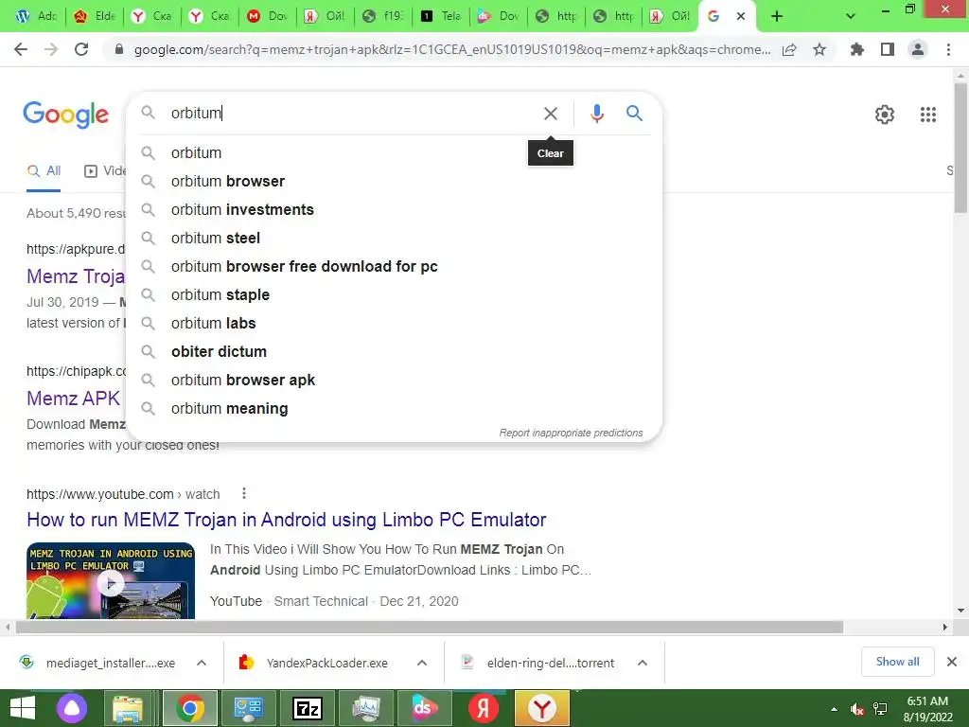This screenshot has height=727, width=969.
Task: Bookmark this page with star icon
Action: tap(819, 49)
